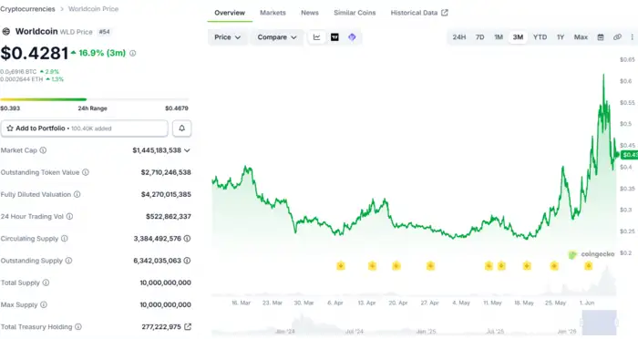
Task: Click info icon beside Outstanding Supply label
Action: 68,261
